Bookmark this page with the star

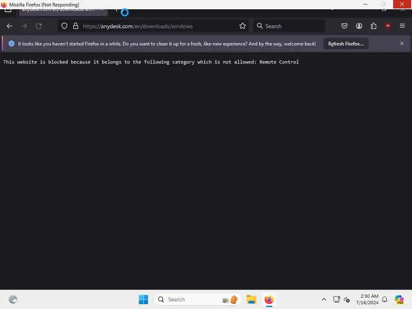pyautogui.click(x=243, y=26)
